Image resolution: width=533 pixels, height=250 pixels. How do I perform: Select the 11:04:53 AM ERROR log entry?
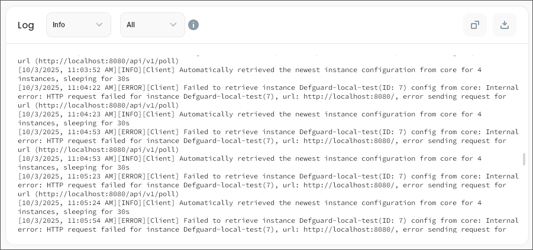(x=266, y=132)
